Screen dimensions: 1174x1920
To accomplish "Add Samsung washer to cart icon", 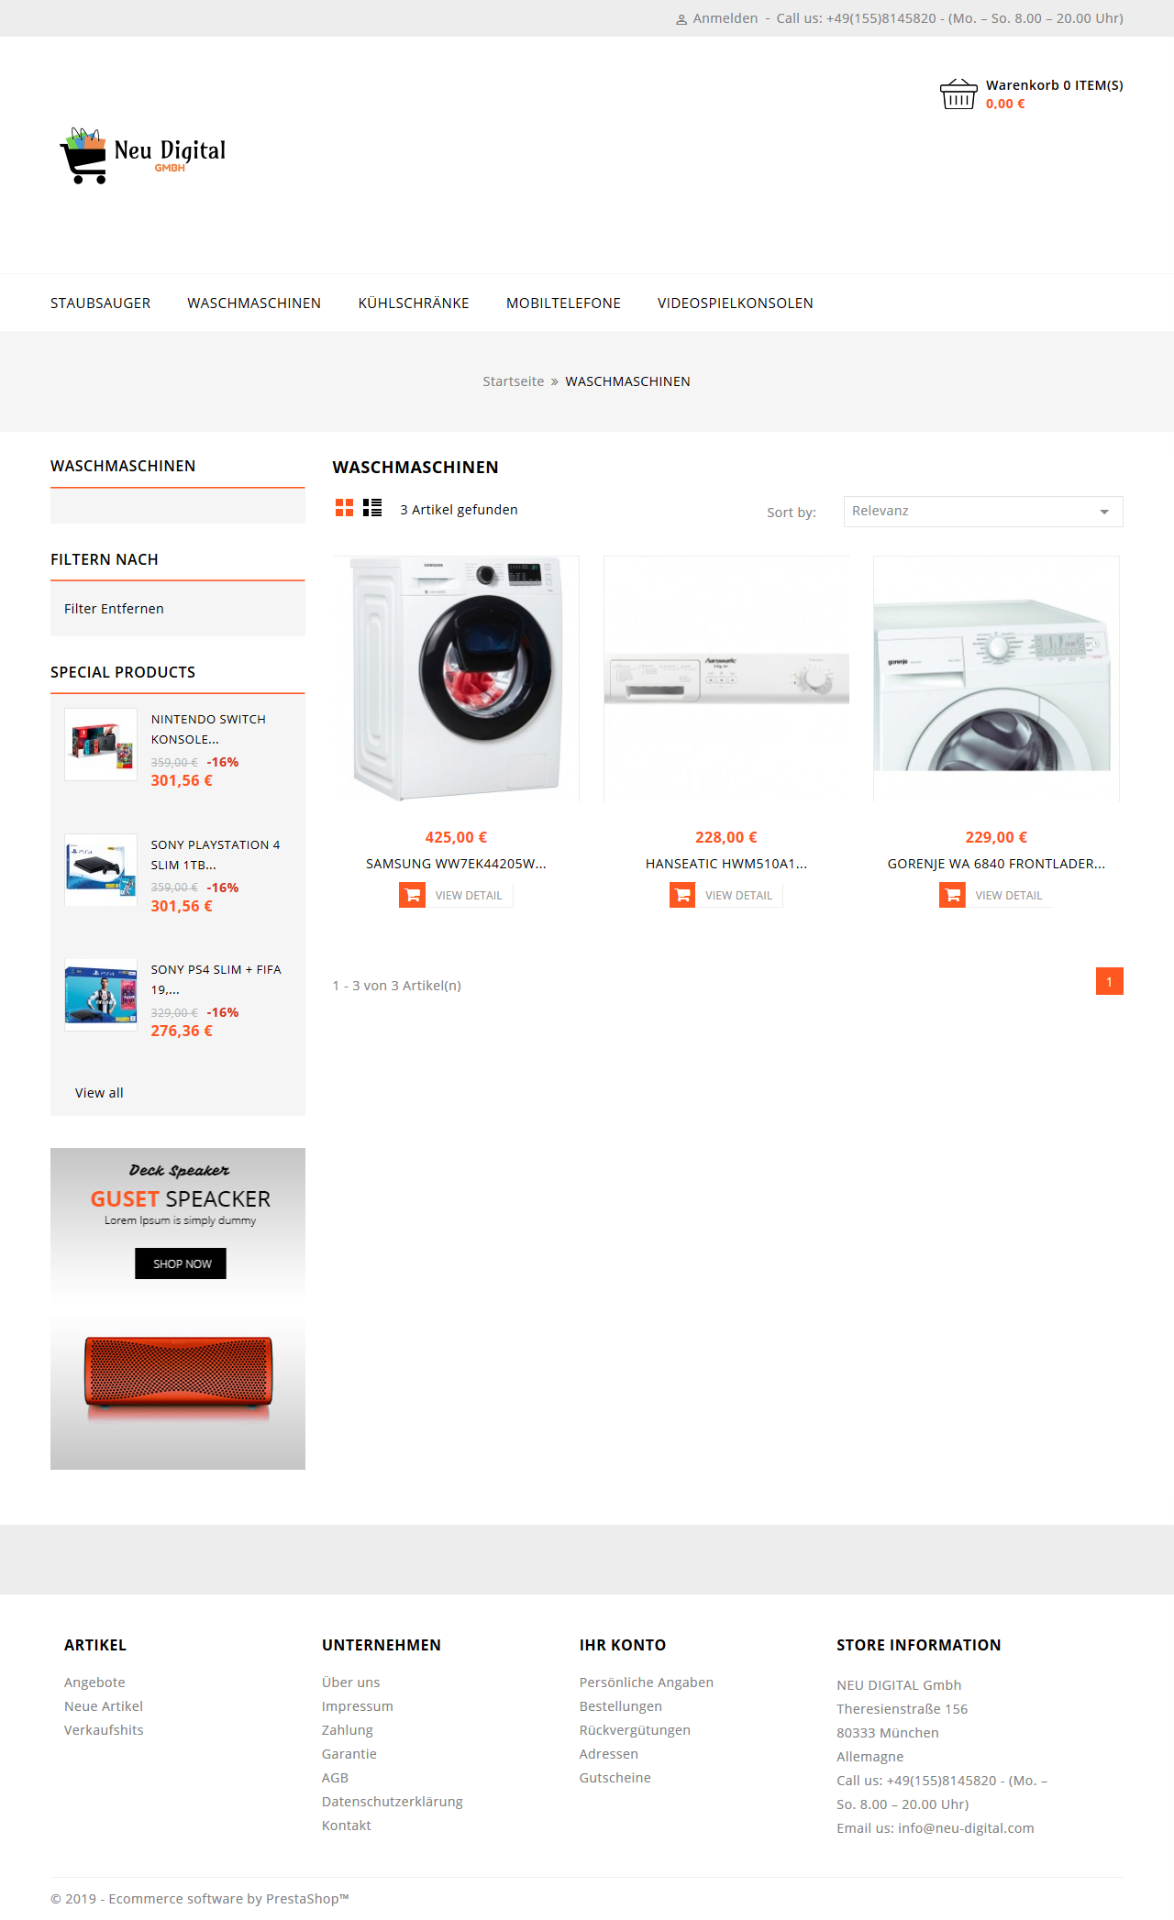I will tap(413, 895).
